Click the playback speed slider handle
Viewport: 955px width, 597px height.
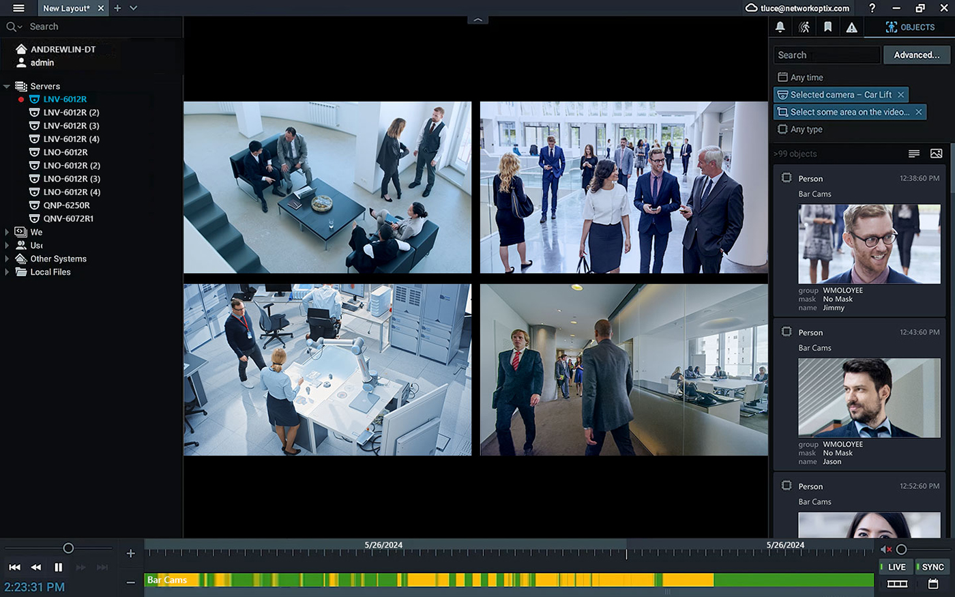coord(68,548)
